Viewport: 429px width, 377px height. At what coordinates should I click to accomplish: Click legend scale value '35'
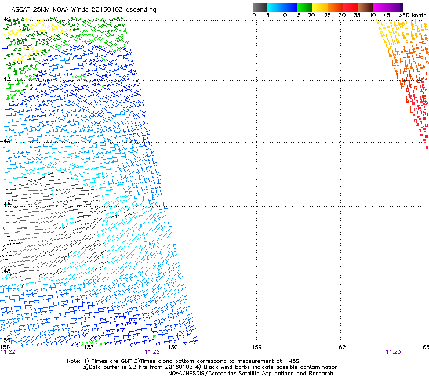tap(357, 16)
